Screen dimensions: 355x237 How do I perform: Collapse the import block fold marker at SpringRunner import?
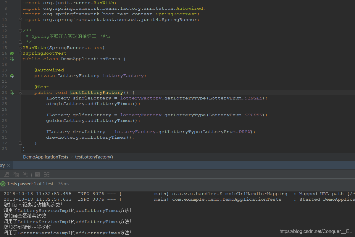20,20
